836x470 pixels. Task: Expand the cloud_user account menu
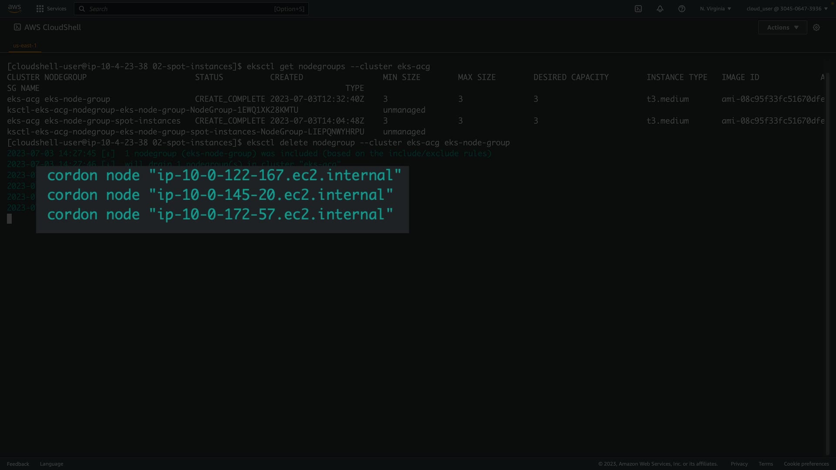pos(787,9)
